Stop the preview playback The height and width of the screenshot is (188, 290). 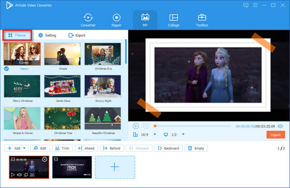click(146, 126)
